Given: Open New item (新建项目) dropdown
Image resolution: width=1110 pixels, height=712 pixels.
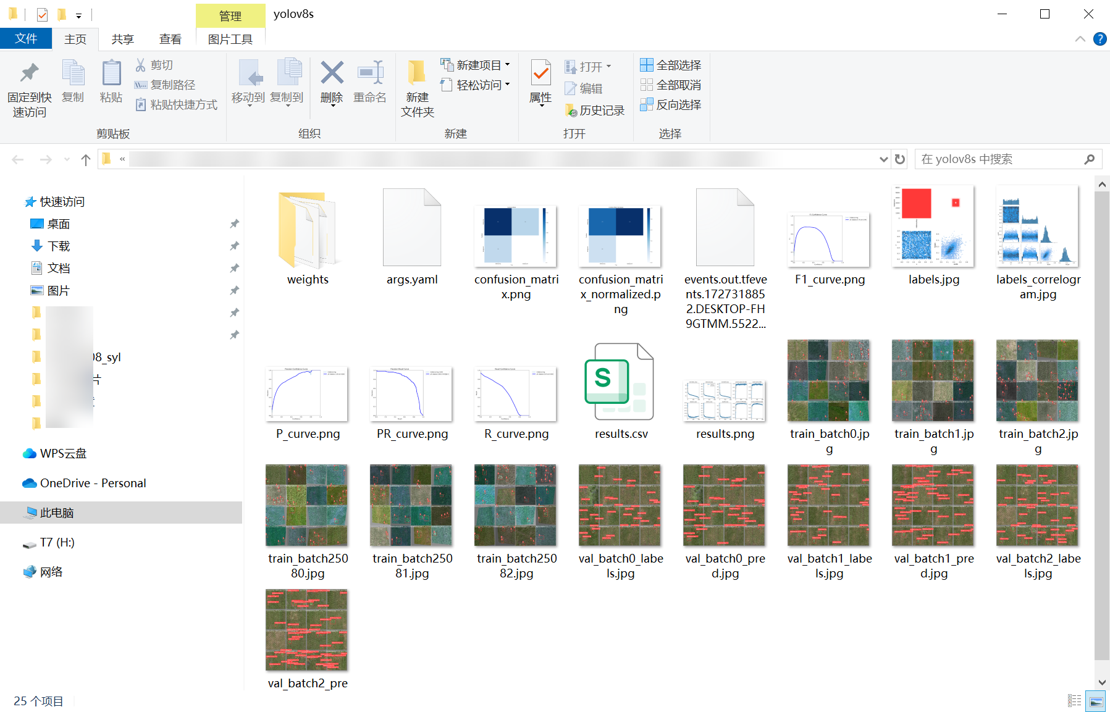Looking at the screenshot, I should [x=475, y=65].
